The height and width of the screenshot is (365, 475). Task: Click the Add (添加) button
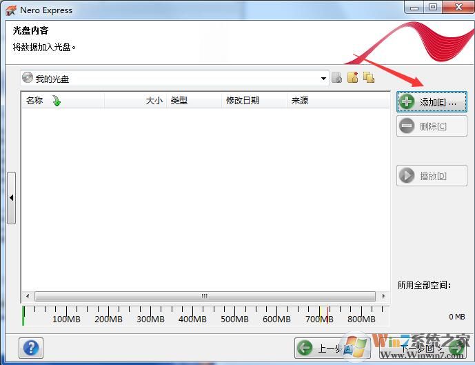tap(432, 102)
